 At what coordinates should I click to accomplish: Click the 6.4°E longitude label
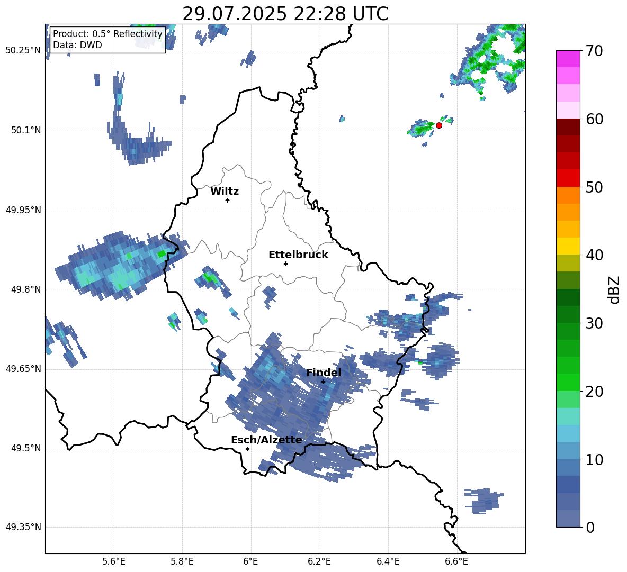point(388,561)
